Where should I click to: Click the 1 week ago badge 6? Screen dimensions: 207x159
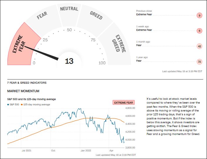click(x=199, y=31)
